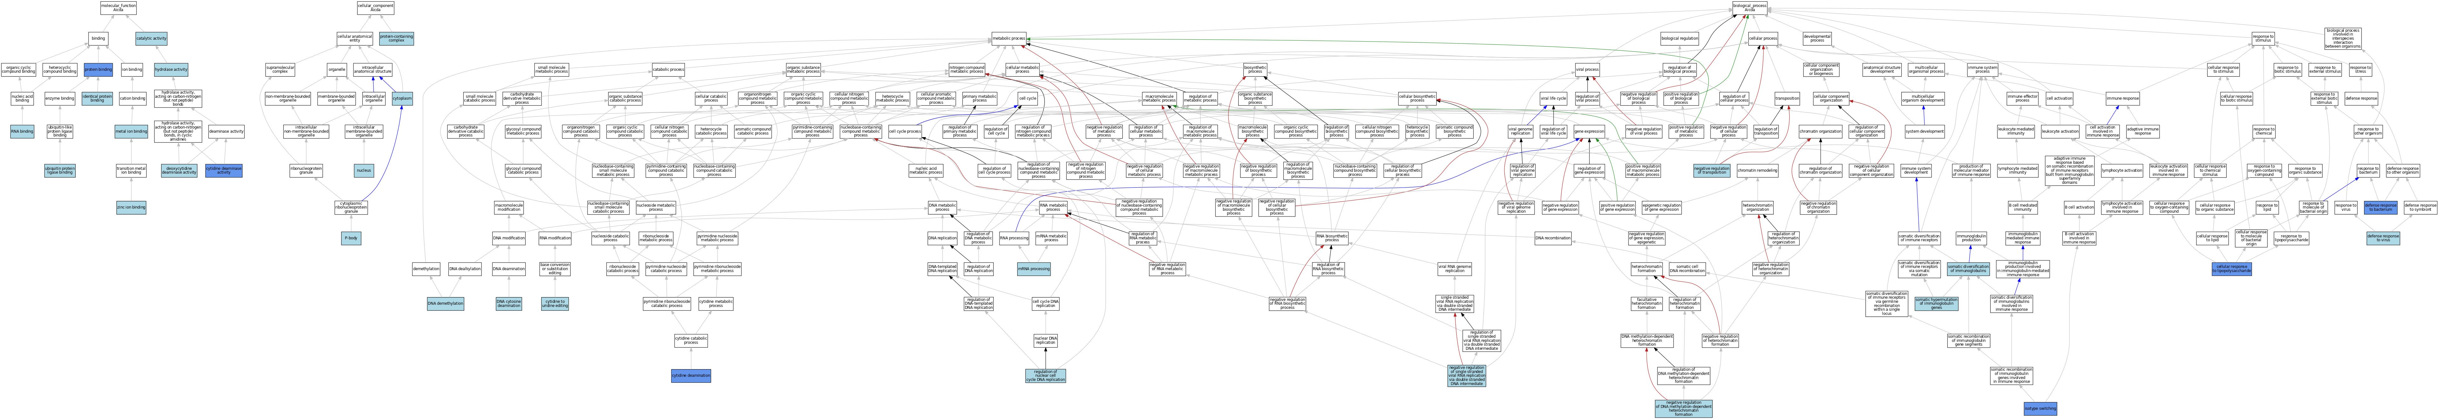Click the cytoplasm node
The image size is (2439, 419).
(x=402, y=98)
